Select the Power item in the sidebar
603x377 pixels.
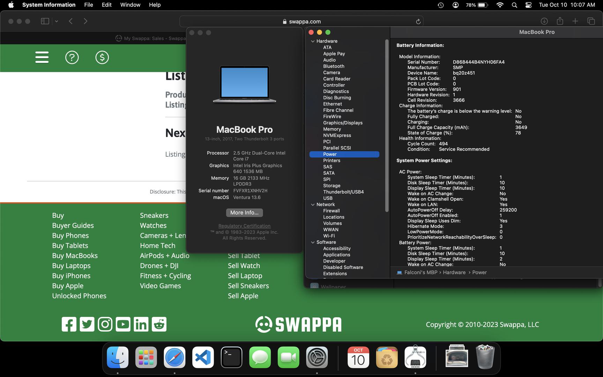[344, 154]
